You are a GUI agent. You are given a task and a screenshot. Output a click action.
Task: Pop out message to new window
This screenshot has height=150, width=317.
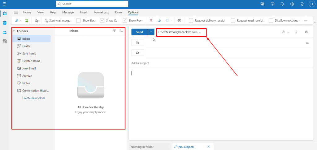tap(306, 32)
